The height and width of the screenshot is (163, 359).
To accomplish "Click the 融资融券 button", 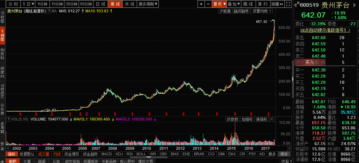I will pos(241,11).
